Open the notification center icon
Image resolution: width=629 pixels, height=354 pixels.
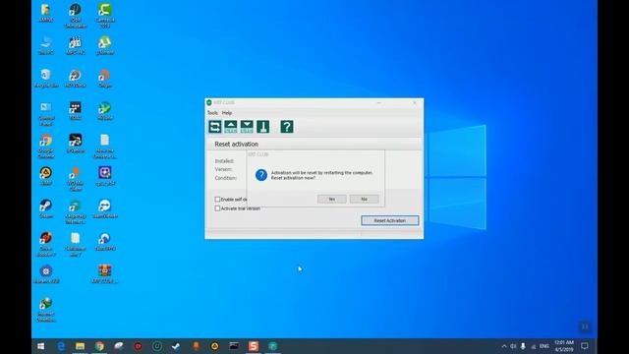coord(585,346)
